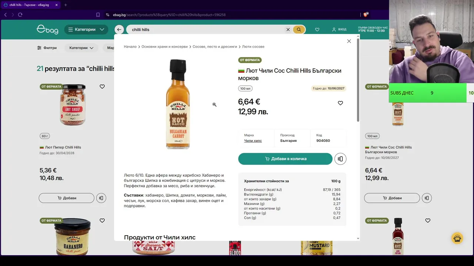Favorite the Лют Пипер Chilli Hills card
The width and height of the screenshot is (474, 266).
(102, 86)
